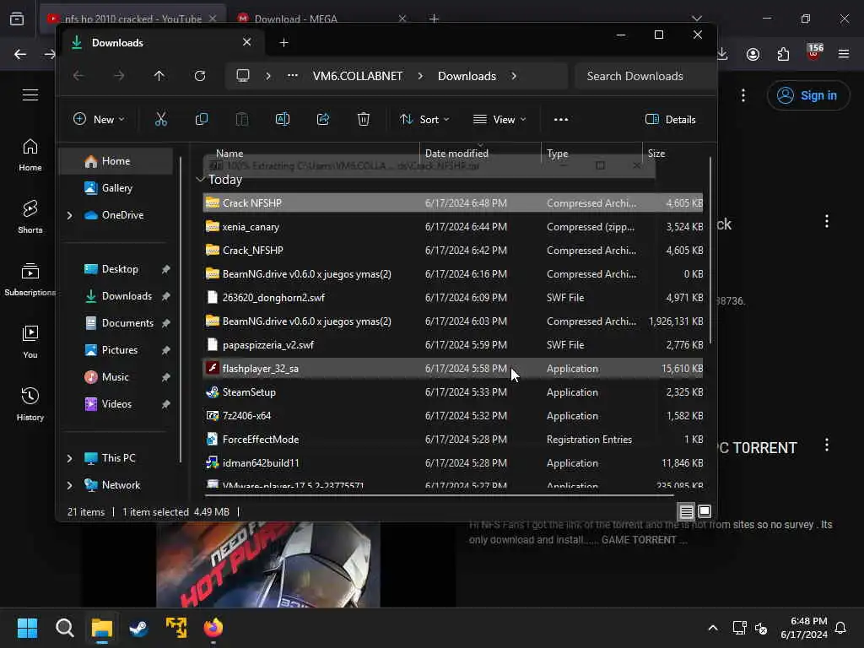Click the Cut scissors icon in Explorer toolbar
This screenshot has height=648, width=864.
[161, 119]
